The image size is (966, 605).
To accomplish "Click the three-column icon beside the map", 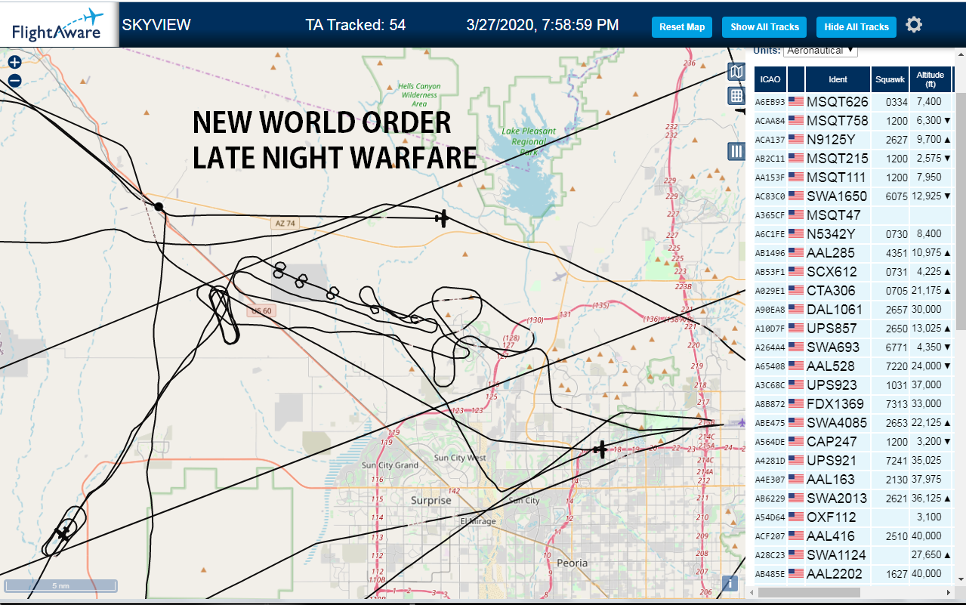I will tap(736, 150).
